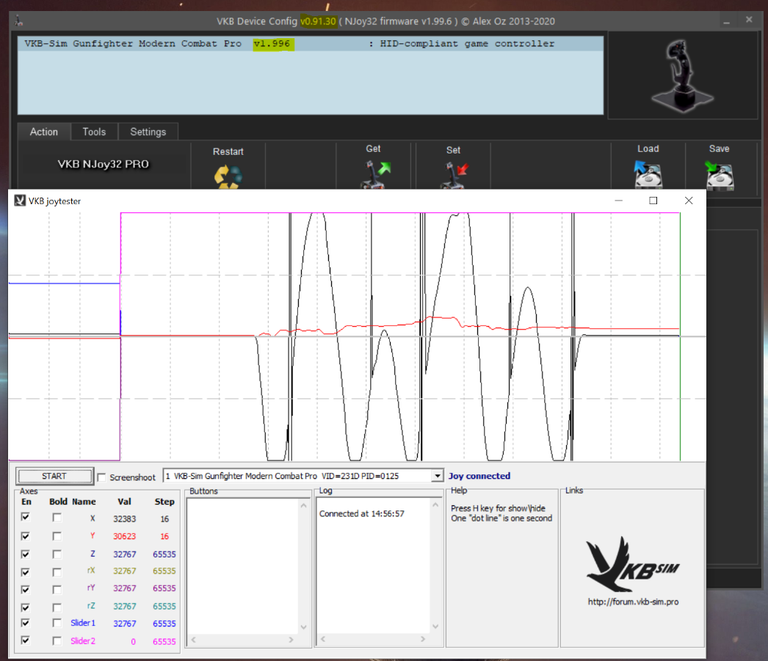This screenshot has width=768, height=661.
Task: Click the VKB NJoy32 PRO label button
Action: point(104,164)
